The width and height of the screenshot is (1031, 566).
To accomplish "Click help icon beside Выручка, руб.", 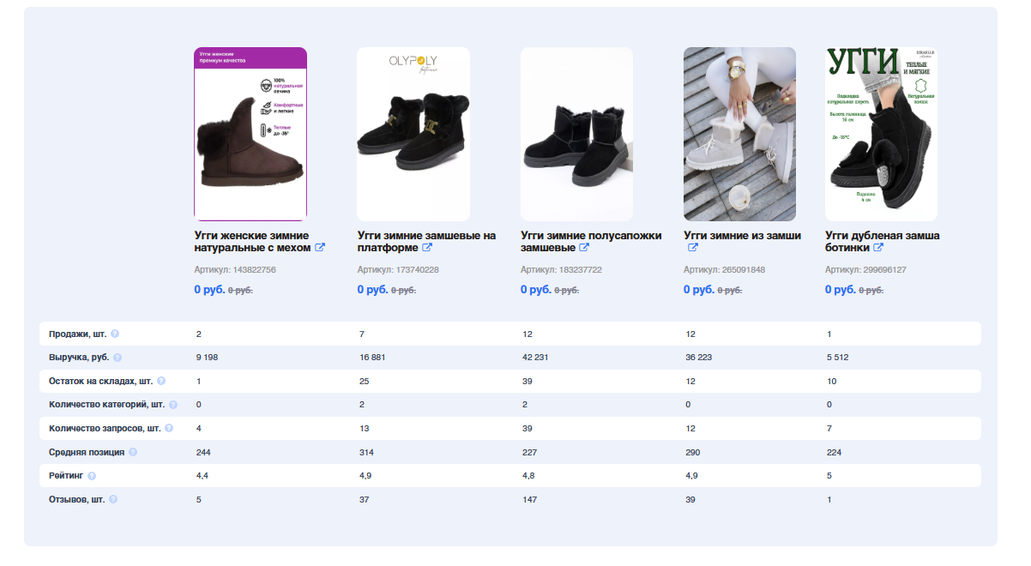I will coord(118,358).
